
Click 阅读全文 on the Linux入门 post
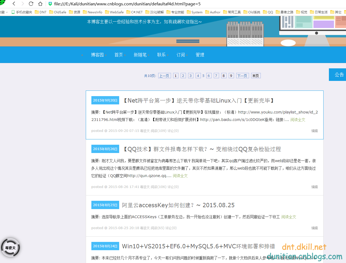pos(298,120)
